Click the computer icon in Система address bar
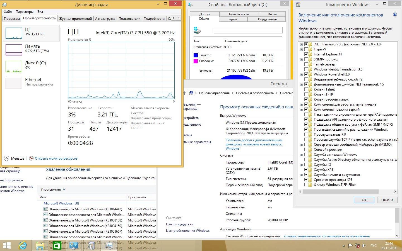Viewport: 402px width, 251px height. point(191,93)
